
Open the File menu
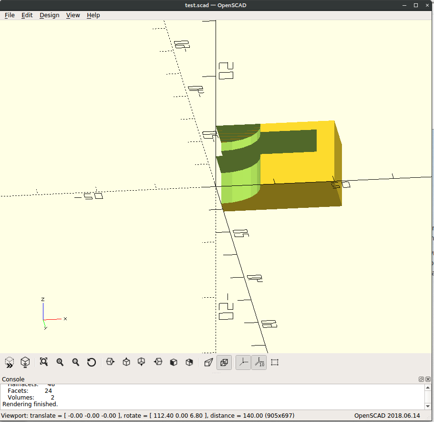point(10,15)
